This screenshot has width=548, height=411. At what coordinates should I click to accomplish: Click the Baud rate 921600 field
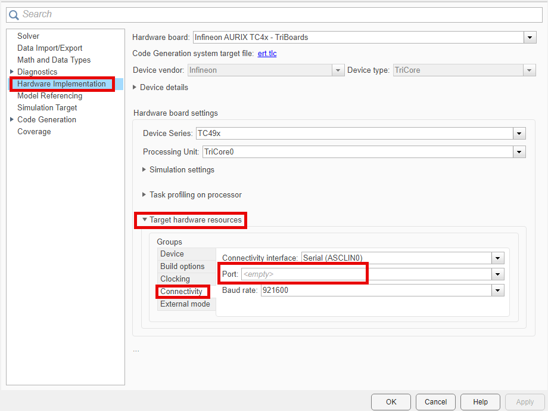376,291
